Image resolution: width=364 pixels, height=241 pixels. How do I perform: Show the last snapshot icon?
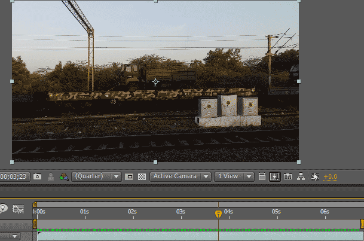coord(51,176)
